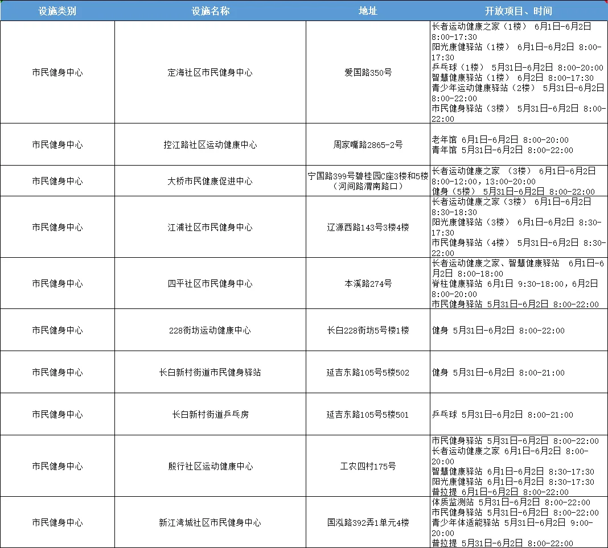Click the 工农四村175号 address cell

(x=368, y=465)
